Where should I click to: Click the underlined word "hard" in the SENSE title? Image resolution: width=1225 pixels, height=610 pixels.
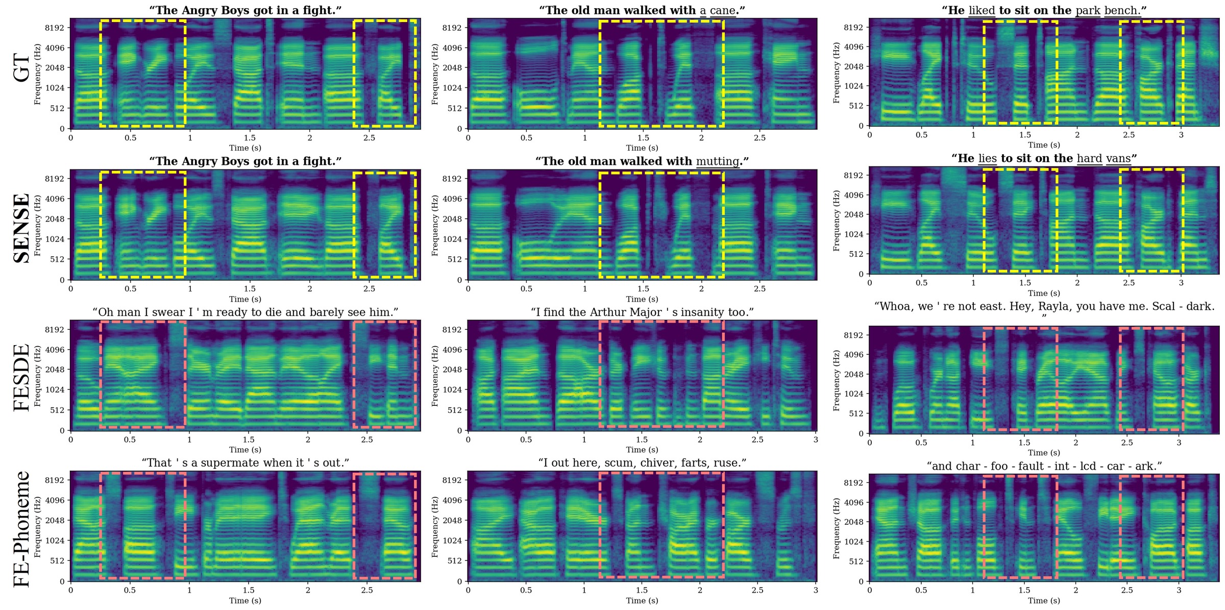click(1090, 159)
